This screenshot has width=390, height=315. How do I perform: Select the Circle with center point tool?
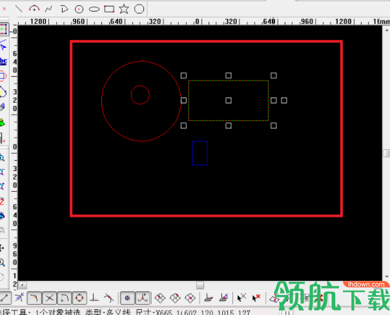tap(79, 9)
